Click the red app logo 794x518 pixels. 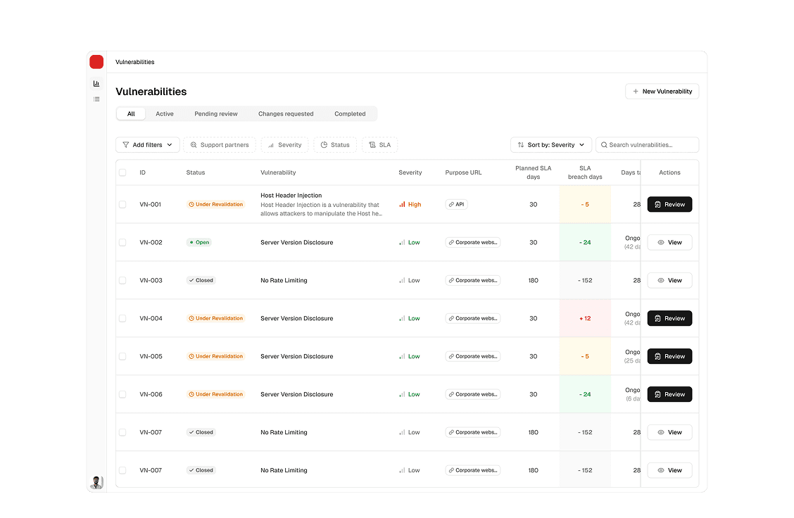(x=96, y=62)
